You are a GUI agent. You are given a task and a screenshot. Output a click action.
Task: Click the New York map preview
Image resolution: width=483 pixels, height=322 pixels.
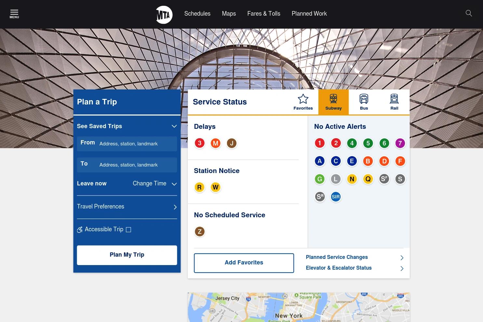tap(299, 307)
